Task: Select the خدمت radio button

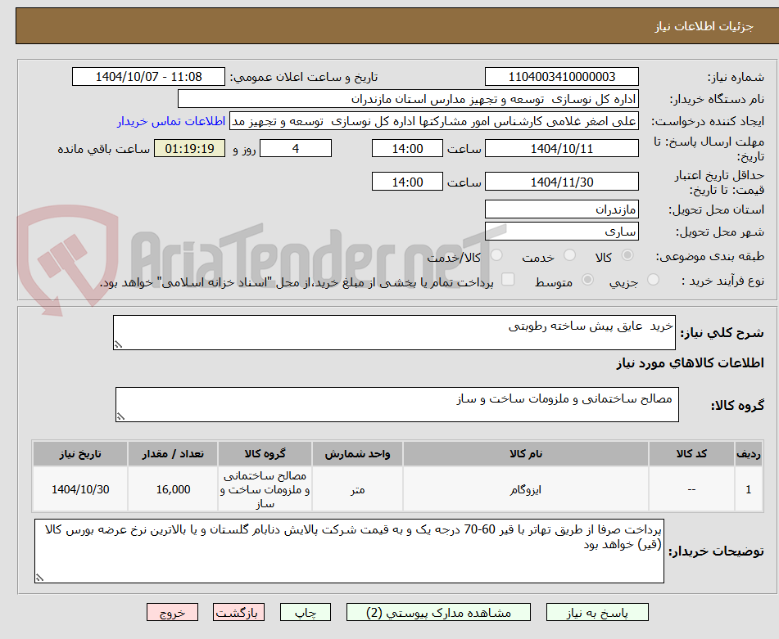Action: (x=569, y=255)
